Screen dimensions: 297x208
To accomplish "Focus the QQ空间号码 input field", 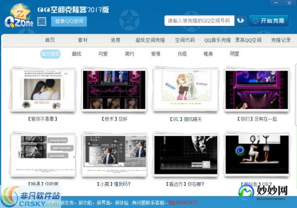I will point(199,20).
